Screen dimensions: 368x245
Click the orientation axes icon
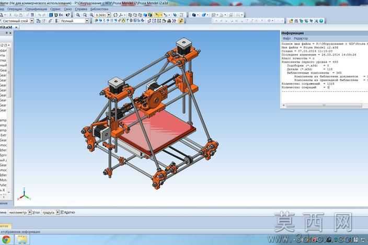click(121, 15)
